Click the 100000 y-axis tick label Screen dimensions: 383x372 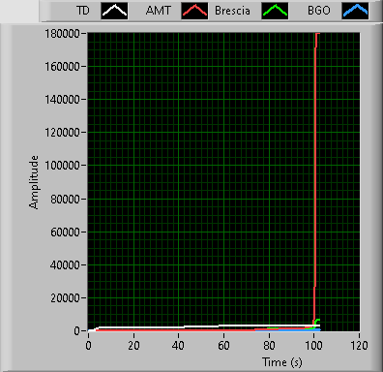pos(62,166)
